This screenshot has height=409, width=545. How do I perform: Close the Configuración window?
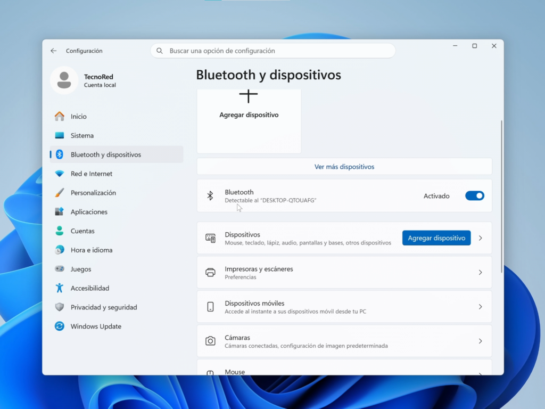[494, 46]
